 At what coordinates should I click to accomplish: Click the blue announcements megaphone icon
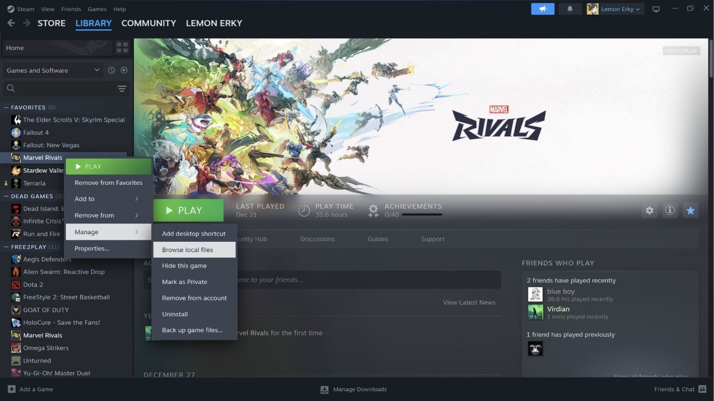click(x=542, y=9)
